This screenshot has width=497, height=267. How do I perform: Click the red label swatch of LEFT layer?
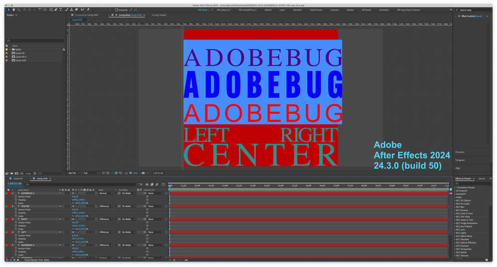tap(9, 232)
